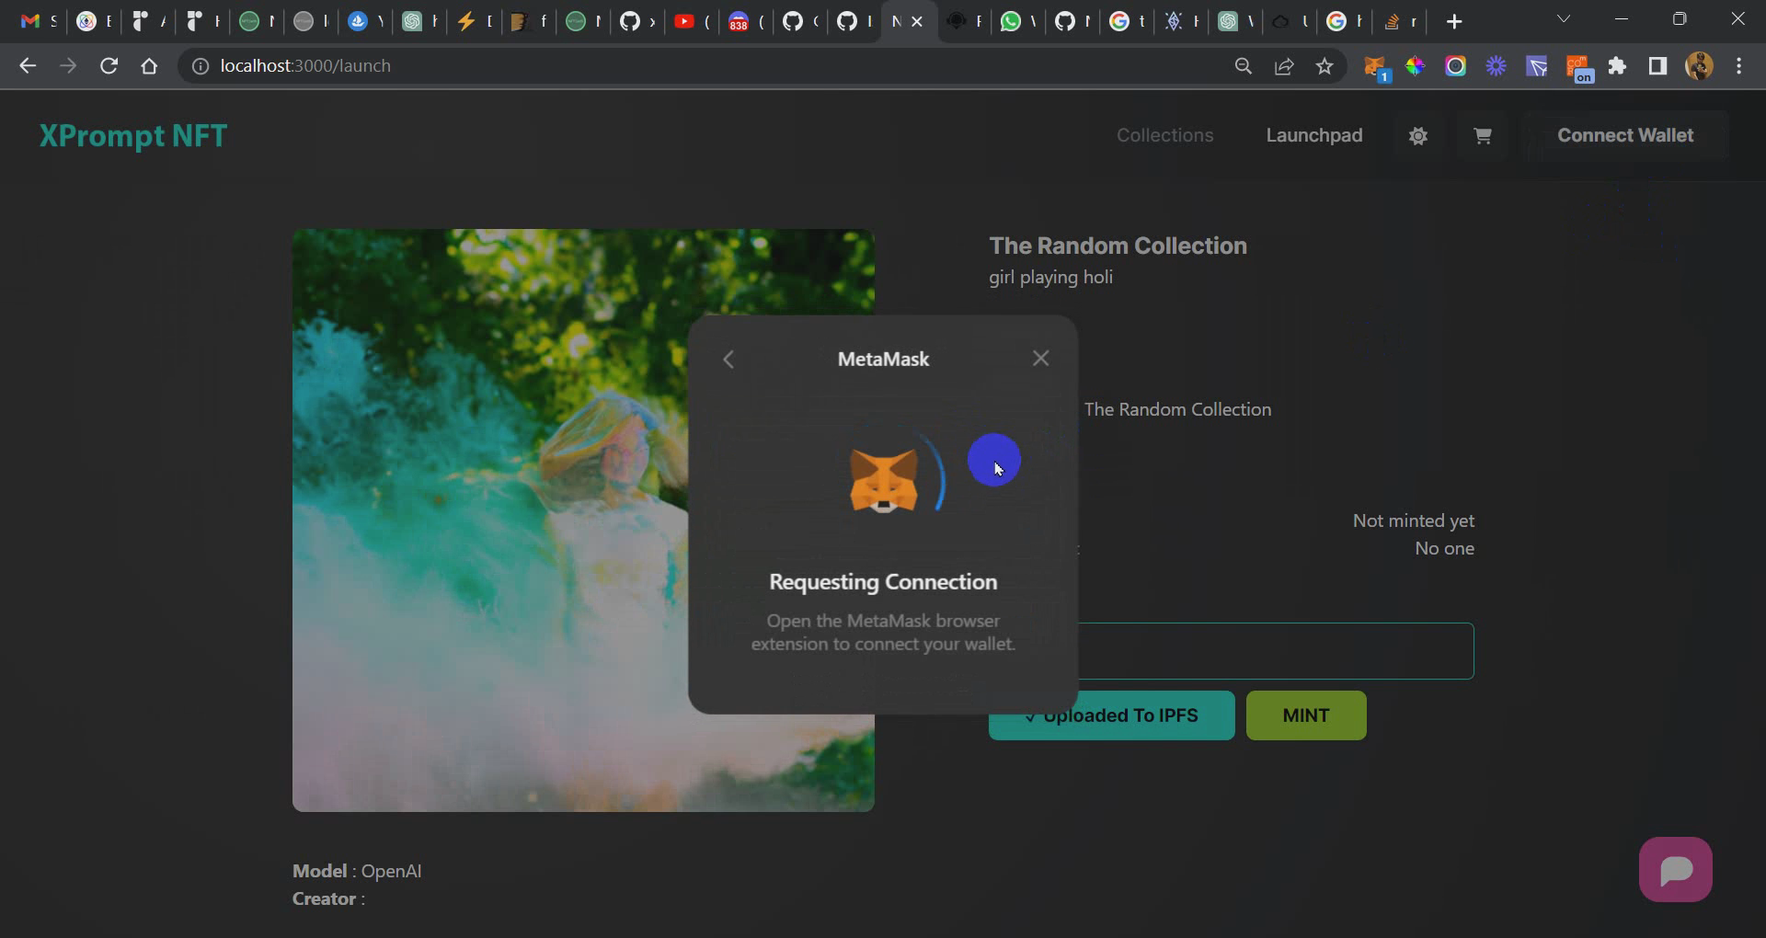The width and height of the screenshot is (1766, 938).
Task: Switch to the YouTube tab
Action: pyautogui.click(x=693, y=21)
